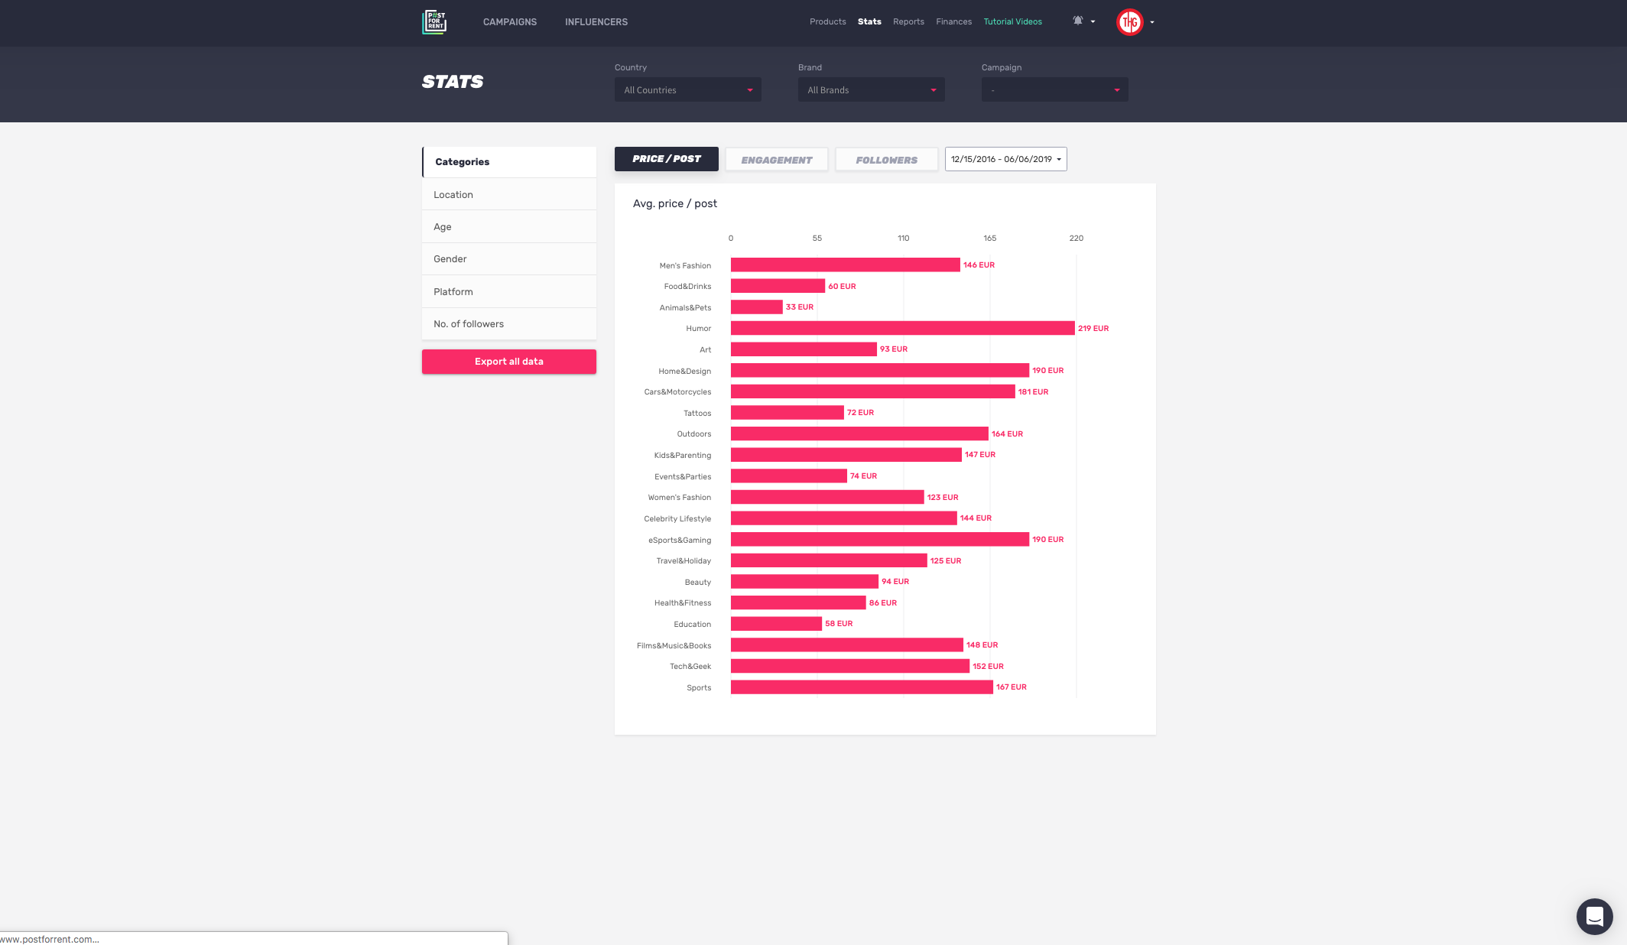
Task: Open the notifications bell icon
Action: click(1078, 21)
